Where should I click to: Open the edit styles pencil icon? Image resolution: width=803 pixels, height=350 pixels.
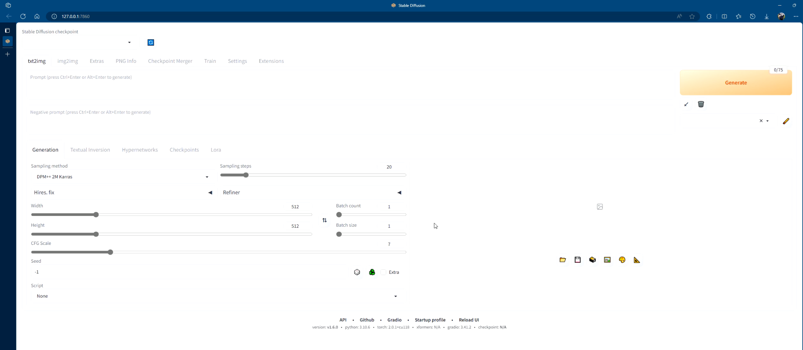786,121
